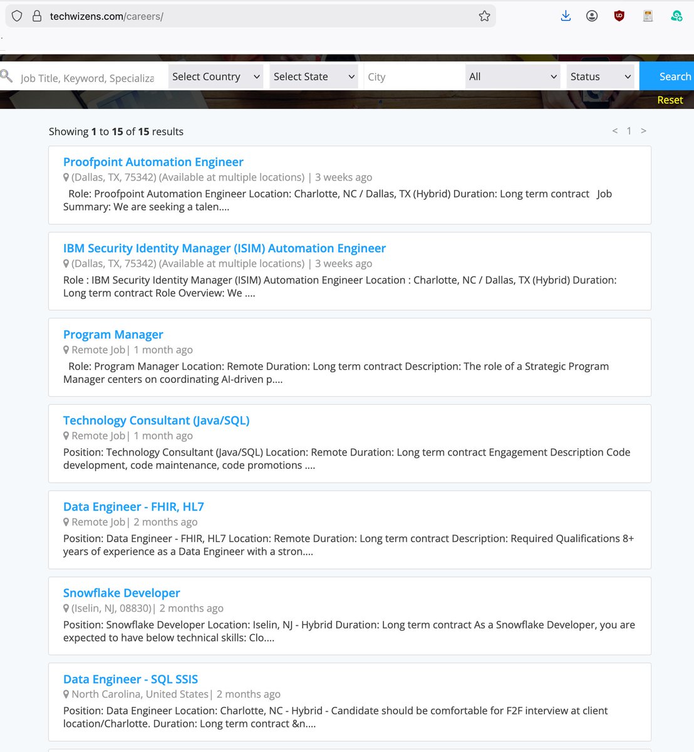Go to next results page arrow

(643, 131)
